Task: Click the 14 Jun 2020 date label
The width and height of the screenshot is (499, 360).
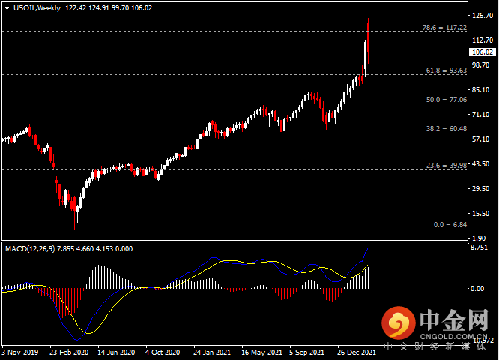Action: 116,352
